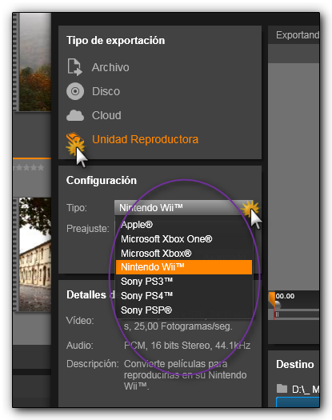
Task: Click the Disco disc icon
Action: pyautogui.click(x=75, y=91)
